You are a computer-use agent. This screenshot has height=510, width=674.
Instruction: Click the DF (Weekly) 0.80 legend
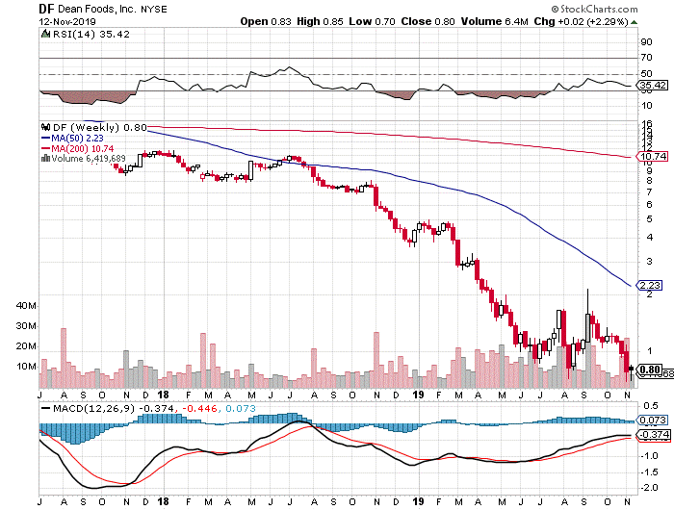click(x=99, y=128)
